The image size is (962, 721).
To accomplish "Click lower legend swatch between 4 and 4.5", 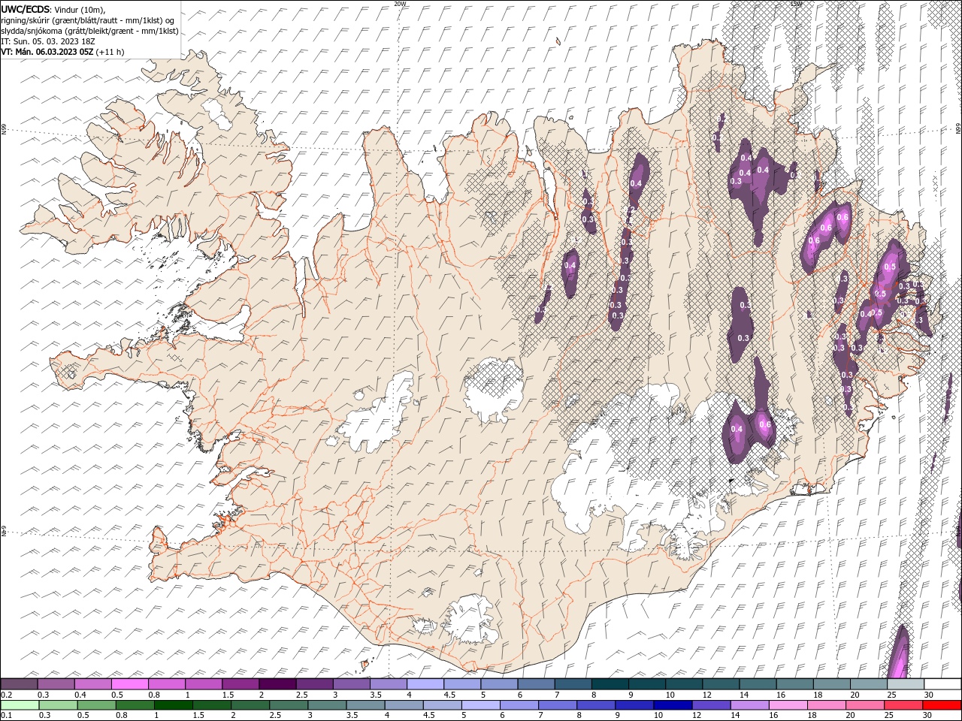I will [x=404, y=705].
